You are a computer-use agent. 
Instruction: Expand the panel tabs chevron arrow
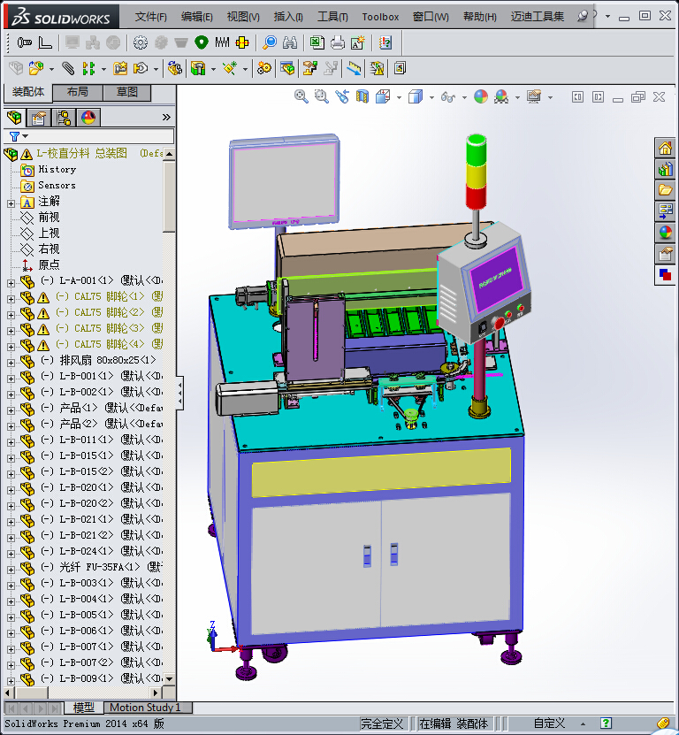pos(166,117)
